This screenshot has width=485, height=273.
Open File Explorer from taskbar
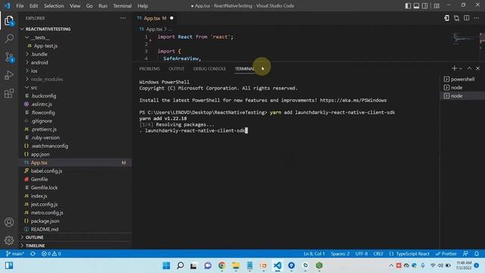point(236,265)
